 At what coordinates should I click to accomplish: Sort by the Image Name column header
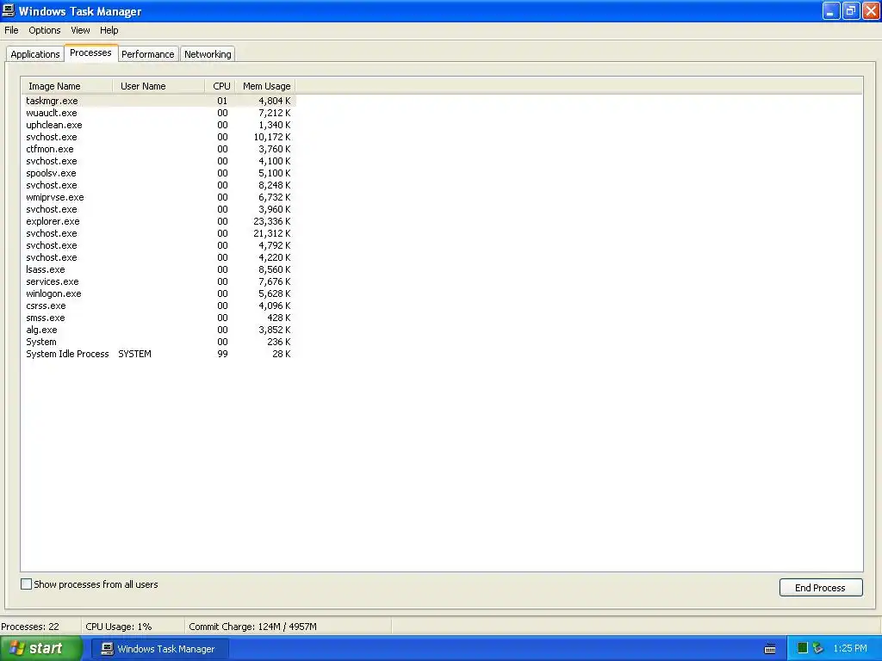pos(67,86)
